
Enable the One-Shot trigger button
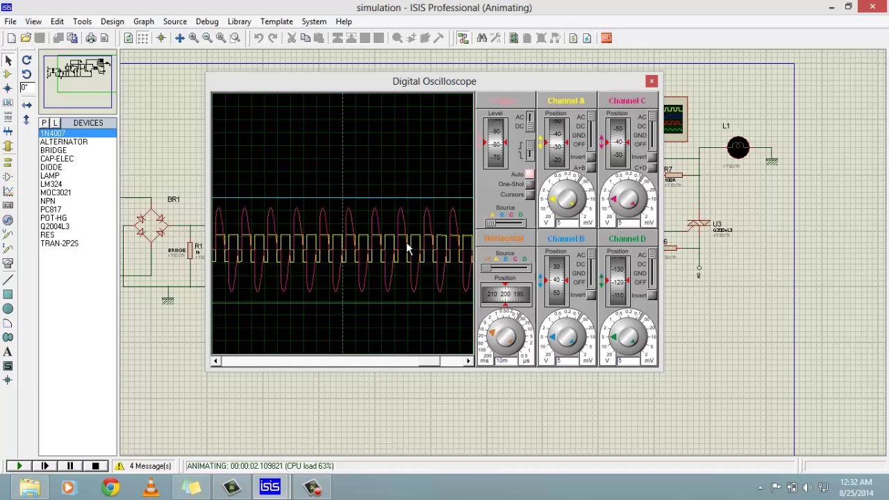(x=530, y=185)
